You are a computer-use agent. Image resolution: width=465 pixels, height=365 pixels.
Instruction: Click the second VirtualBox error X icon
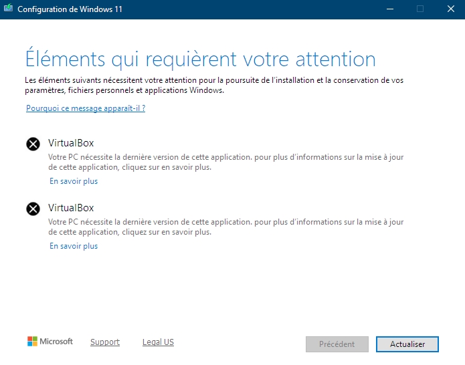pos(33,209)
